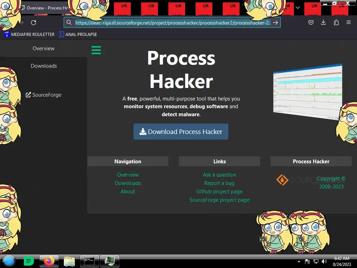Open Overview in the left sidebar

[44, 48]
